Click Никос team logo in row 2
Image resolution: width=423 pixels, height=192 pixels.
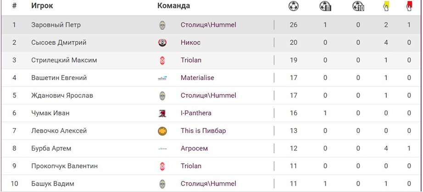pyautogui.click(x=162, y=43)
